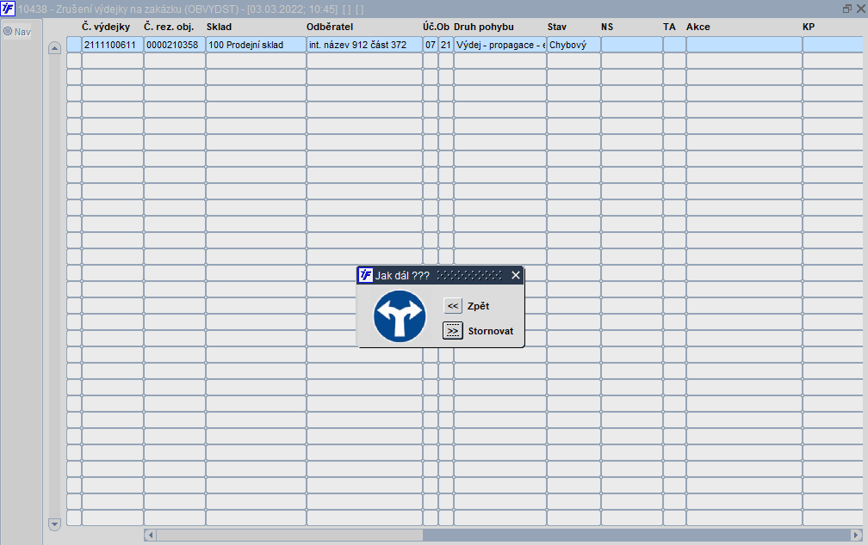Screen dimensions: 868x545
Task: Click horizontal scrollbar left arrow
Action: (150, 535)
